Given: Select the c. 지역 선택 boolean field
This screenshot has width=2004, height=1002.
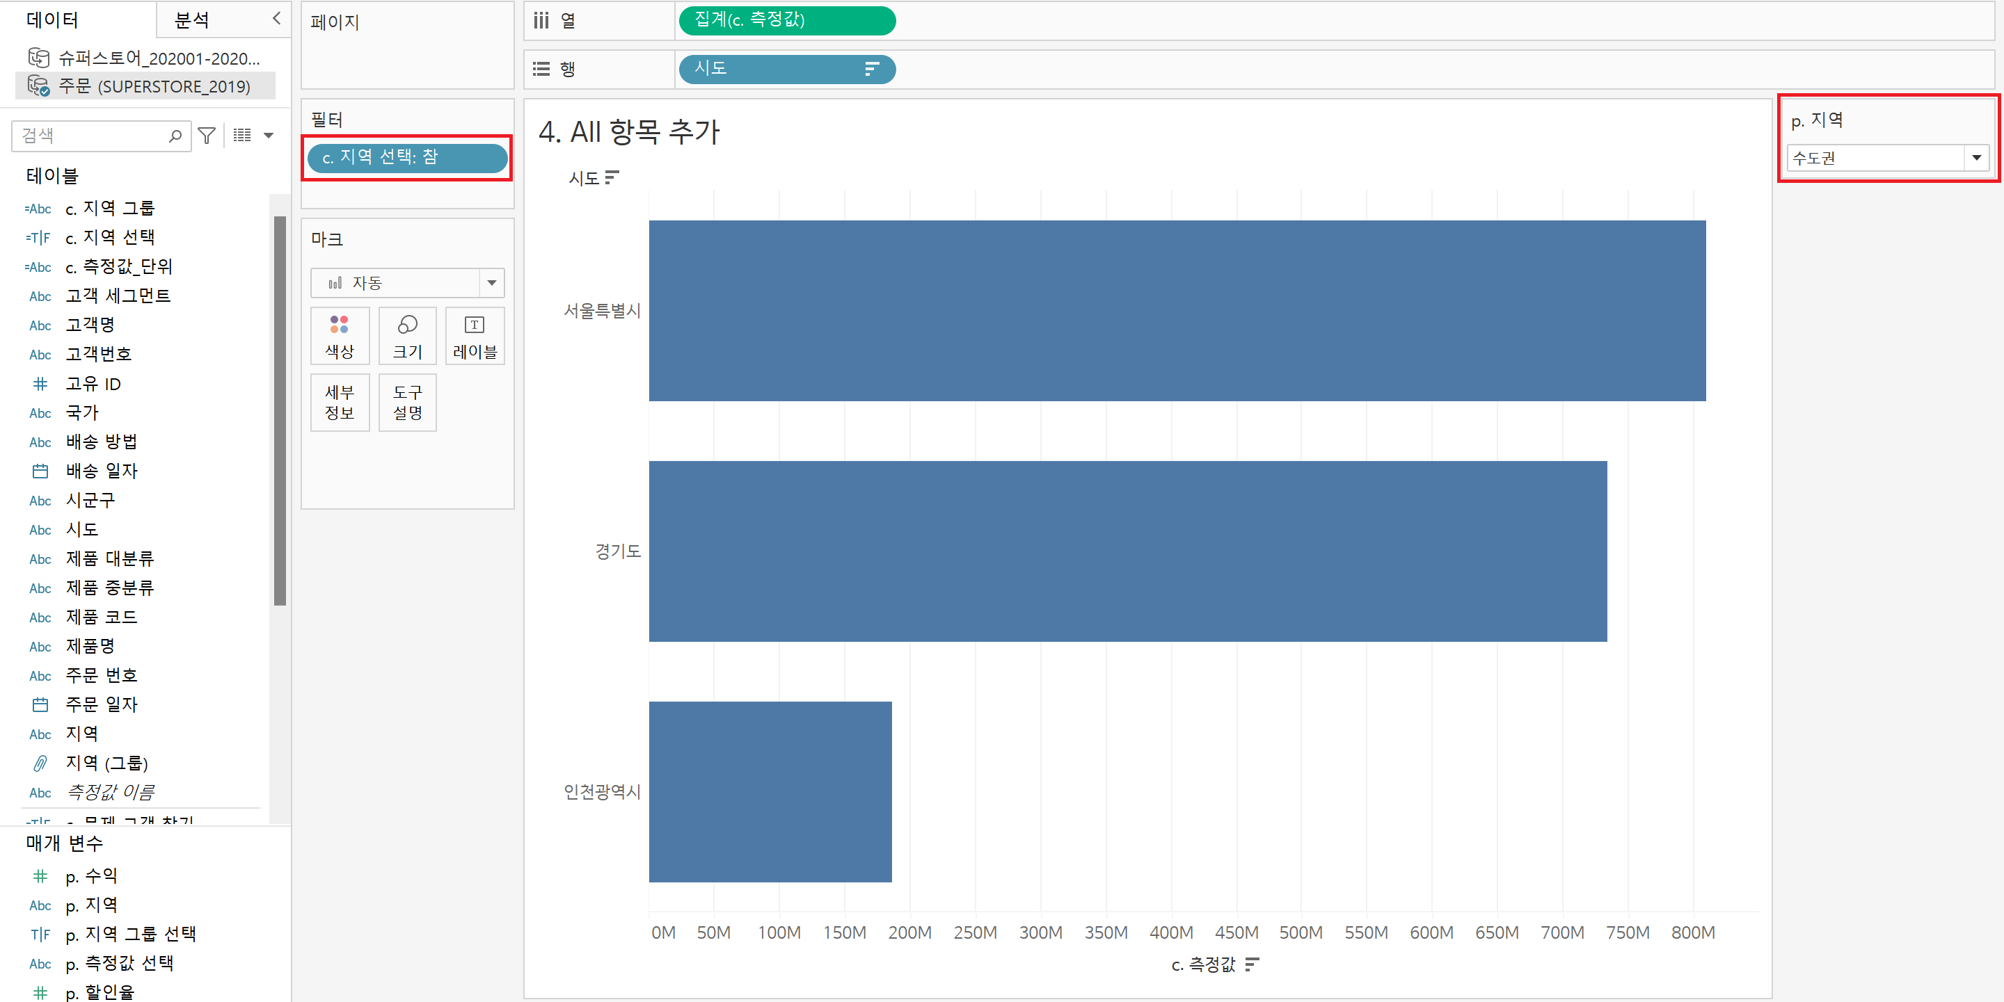Looking at the screenshot, I should (110, 237).
